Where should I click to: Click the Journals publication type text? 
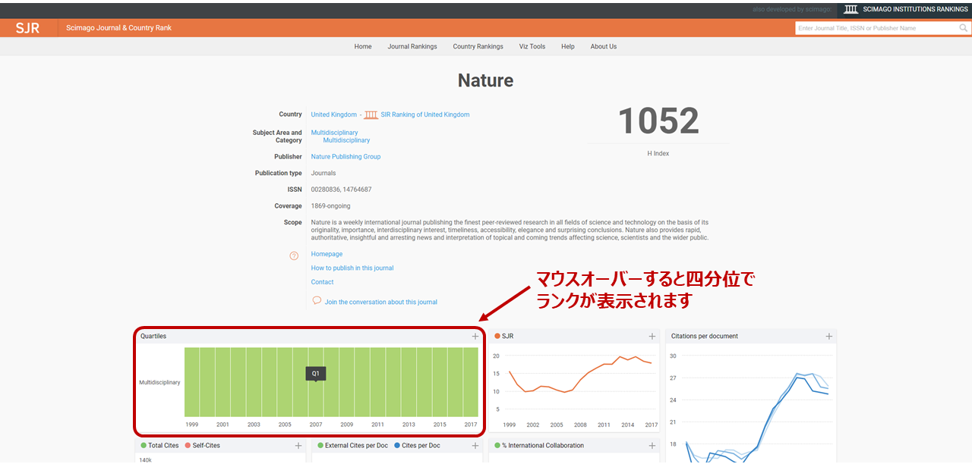(323, 173)
